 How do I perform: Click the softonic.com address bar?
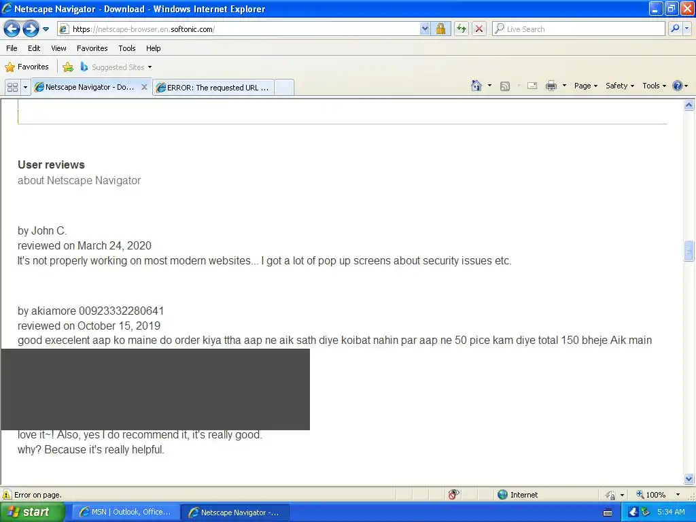[x=239, y=29]
